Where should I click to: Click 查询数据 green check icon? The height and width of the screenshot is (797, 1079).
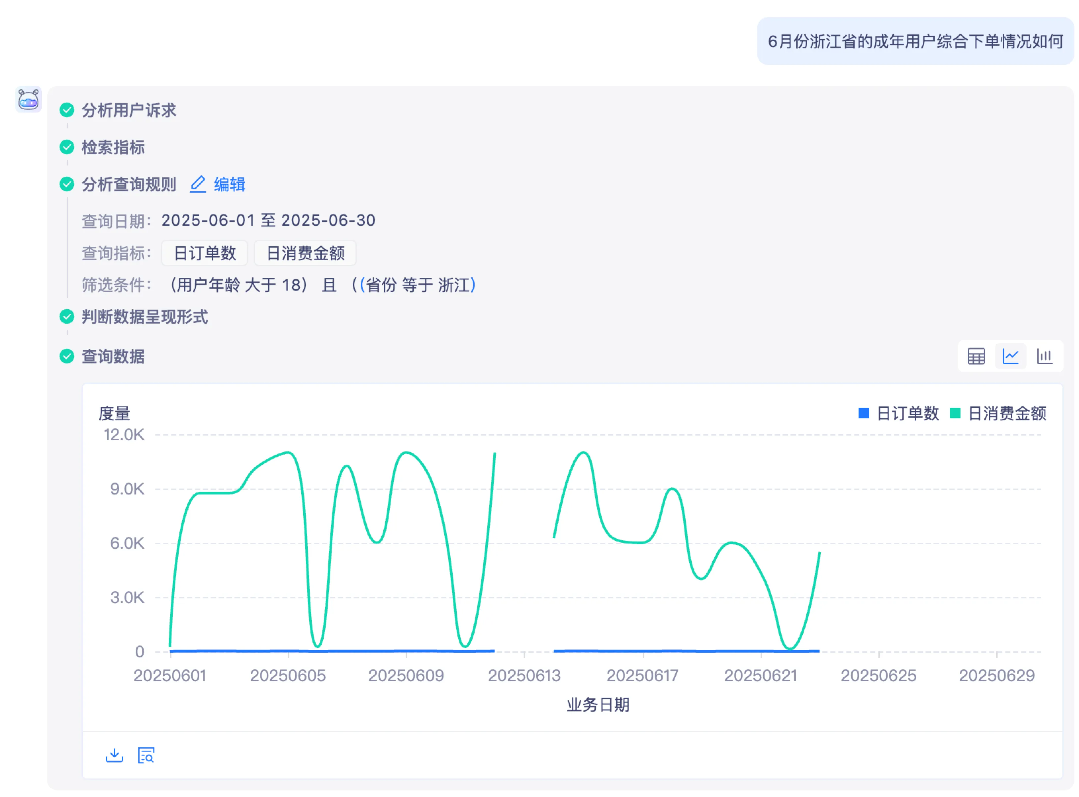67,356
